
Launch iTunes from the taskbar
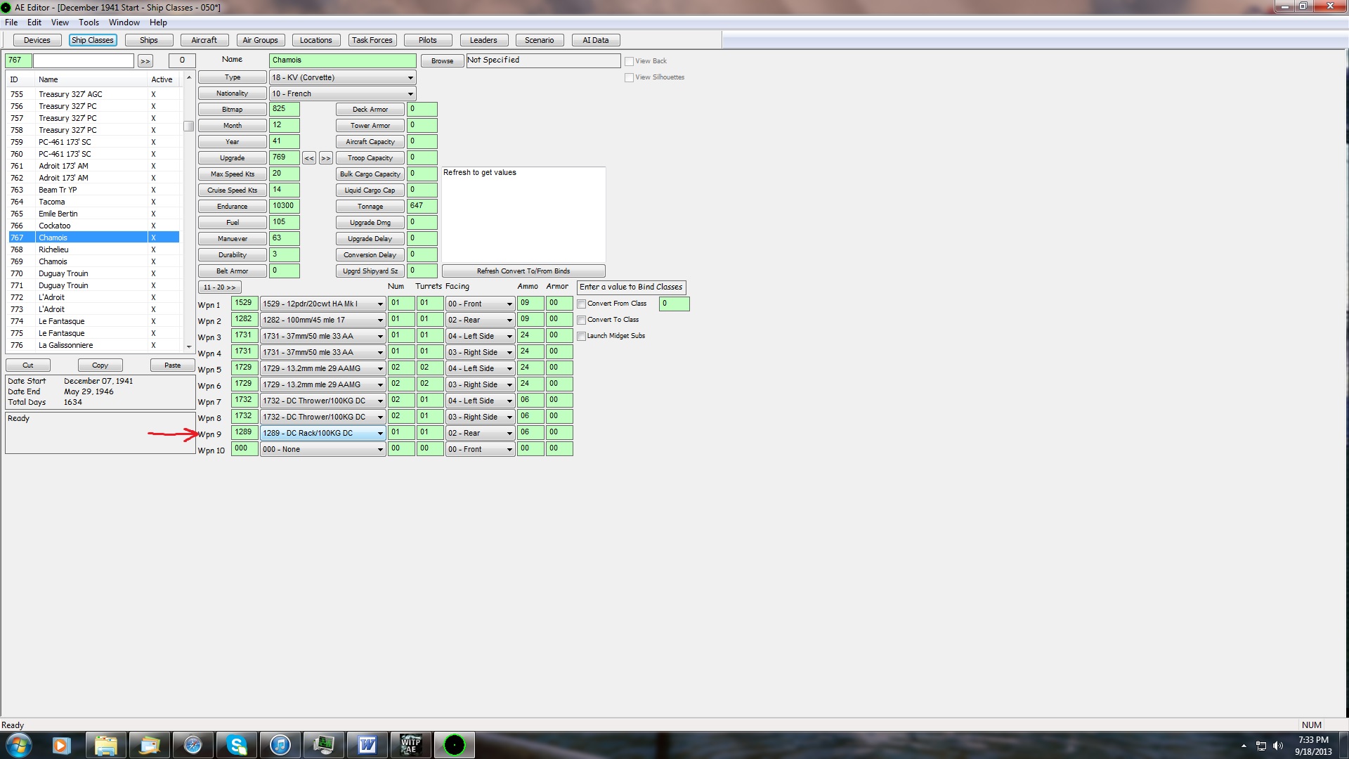(280, 745)
